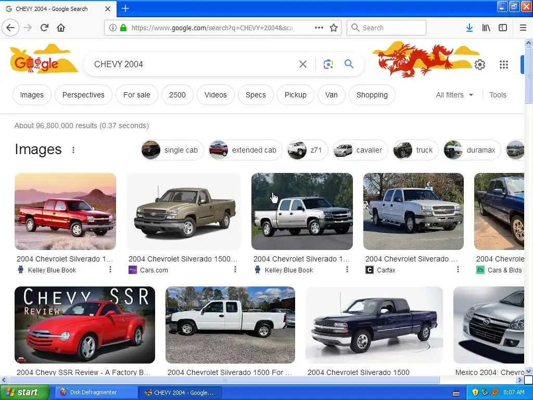Click the vertical scrollbar down arrow

[x=528, y=371]
